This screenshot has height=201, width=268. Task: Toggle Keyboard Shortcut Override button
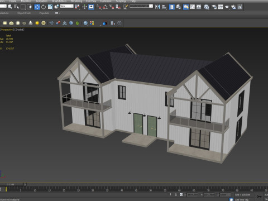91,7
